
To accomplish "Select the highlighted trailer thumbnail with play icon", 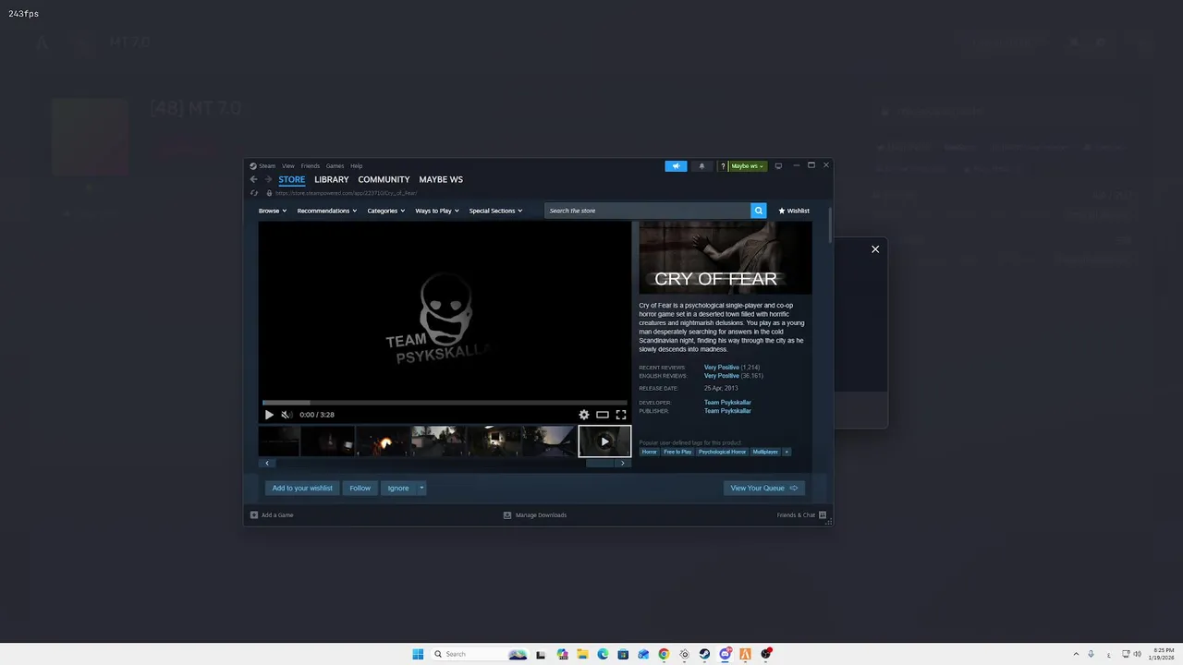I will coord(604,441).
